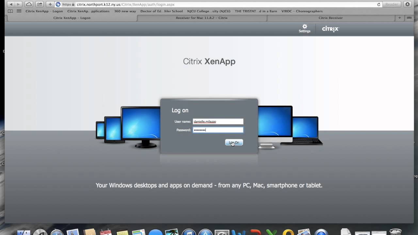Open the Share button in Safari toolbar
Screen dimensions: 418x235
click(x=40, y=4)
